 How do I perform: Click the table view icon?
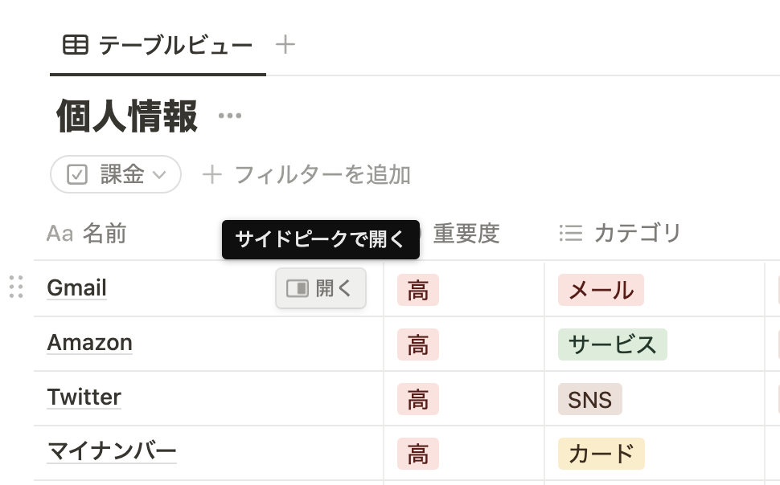[x=76, y=45]
